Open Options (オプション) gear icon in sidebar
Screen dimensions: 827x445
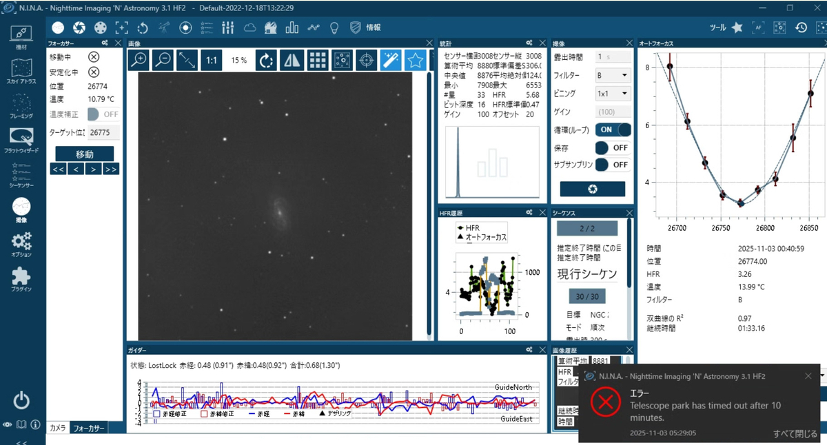(x=21, y=244)
